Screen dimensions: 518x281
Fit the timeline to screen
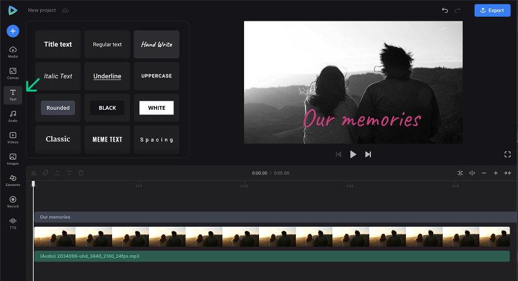coord(508,172)
